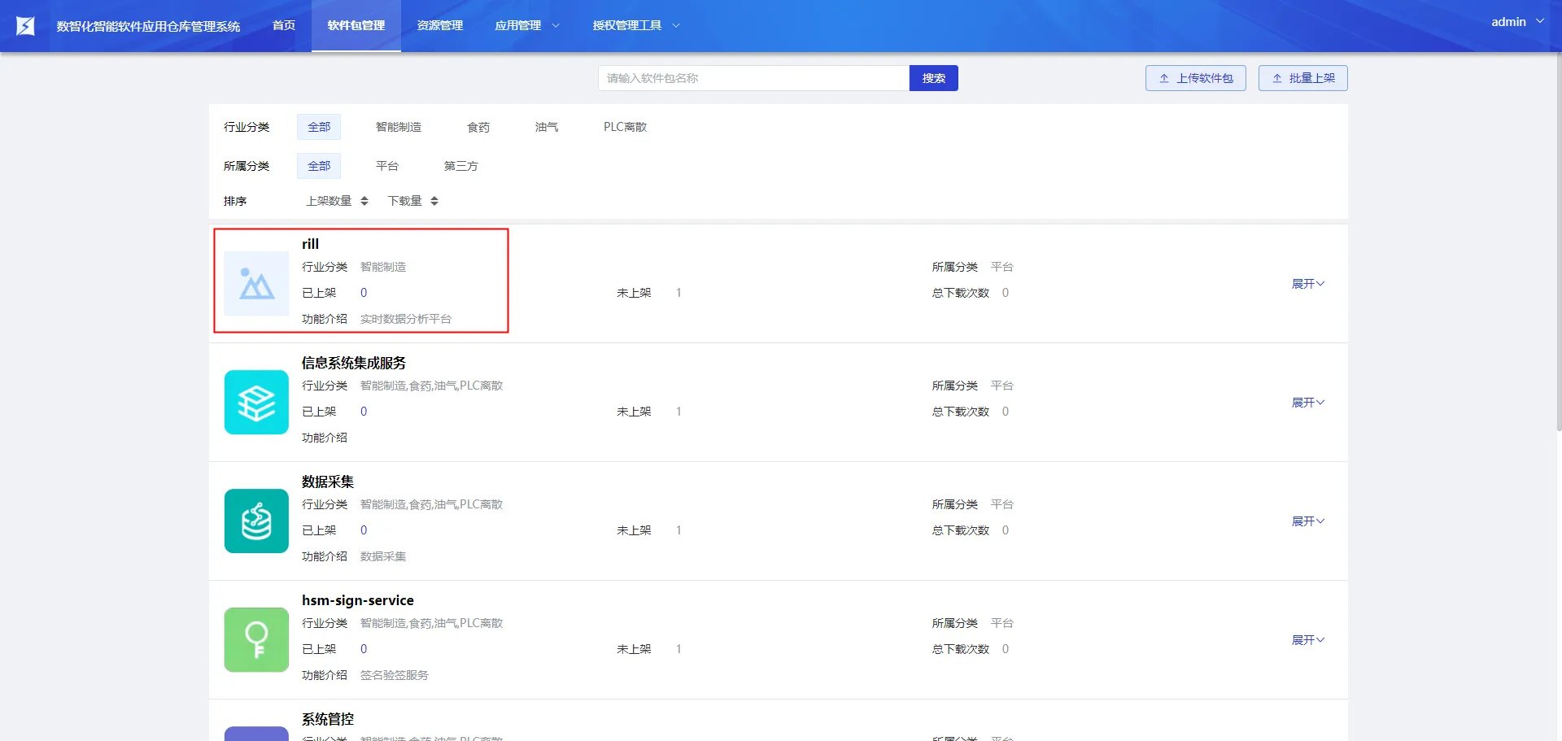1562x741 pixels.
Task: Select 智能制造 industry category filter
Action: [x=398, y=127]
